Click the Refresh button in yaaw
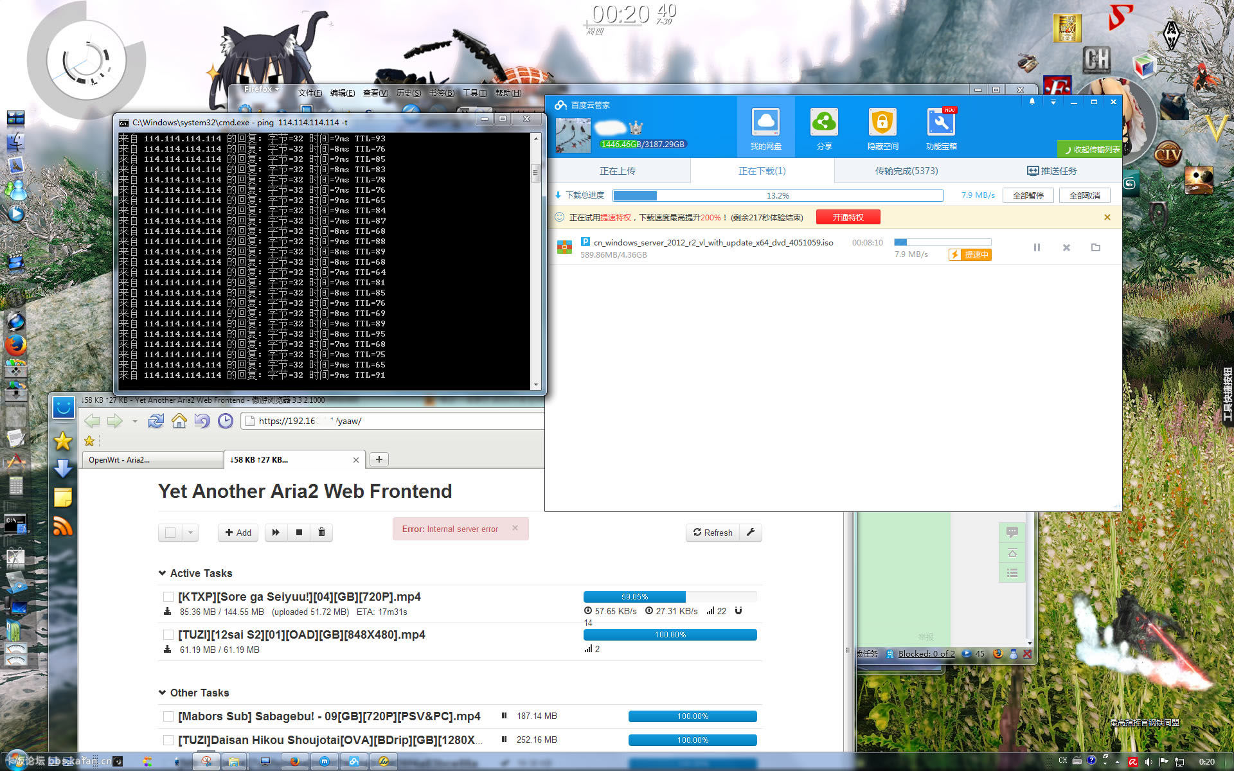Screen dimensions: 1234x771 713,532
